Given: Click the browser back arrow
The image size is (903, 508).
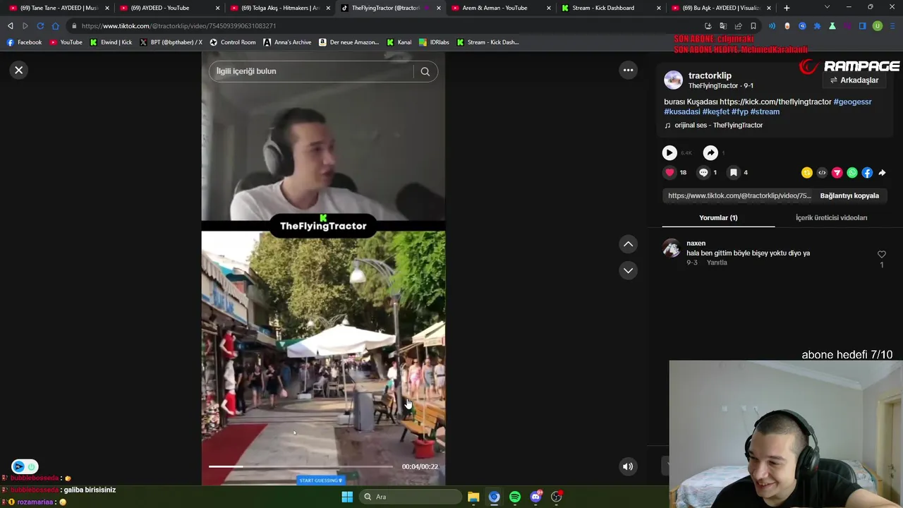Looking at the screenshot, I should 10,26.
